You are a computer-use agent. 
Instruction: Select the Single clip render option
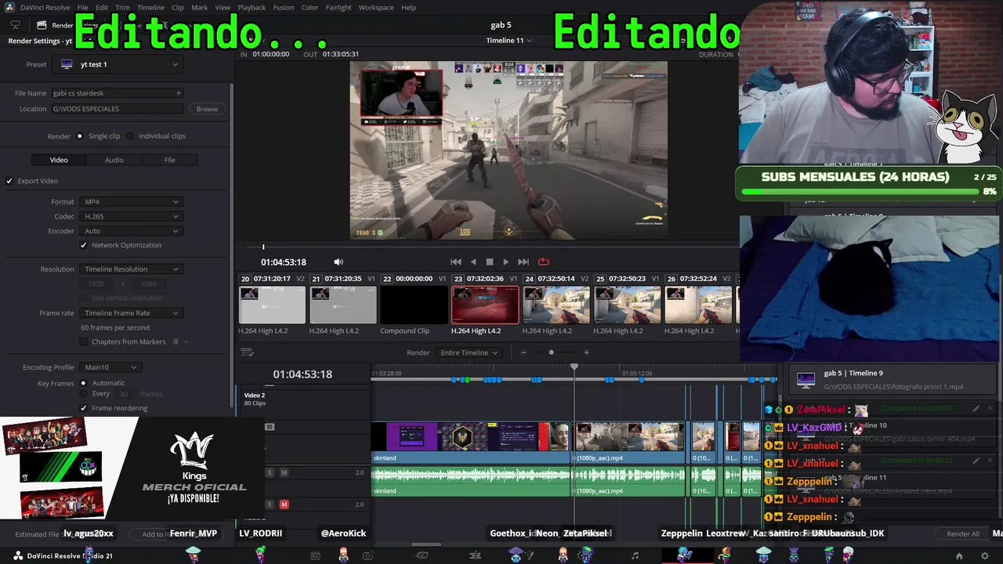(79, 136)
